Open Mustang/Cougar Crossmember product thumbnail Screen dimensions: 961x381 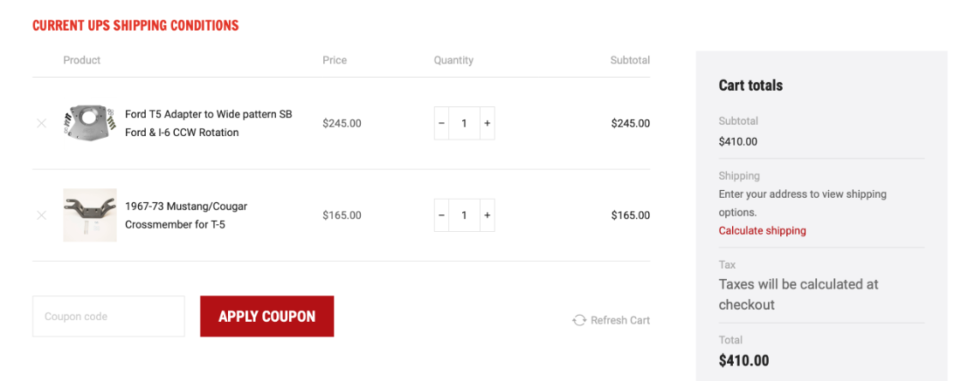[90, 215]
